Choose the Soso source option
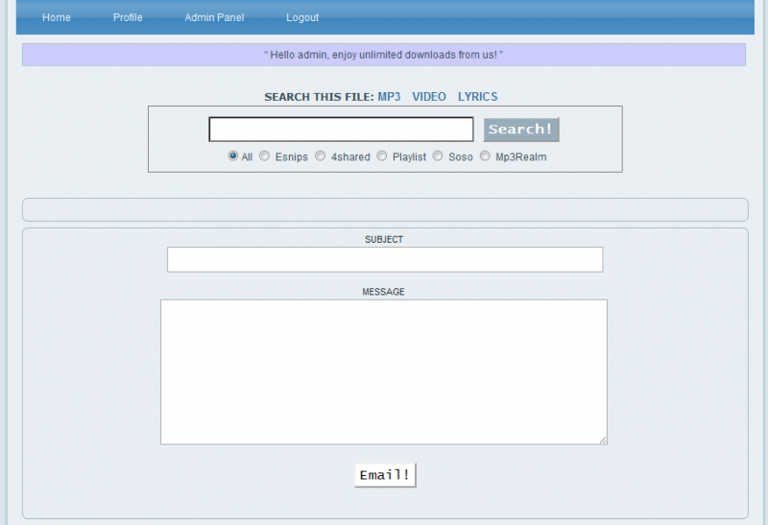 coord(438,155)
